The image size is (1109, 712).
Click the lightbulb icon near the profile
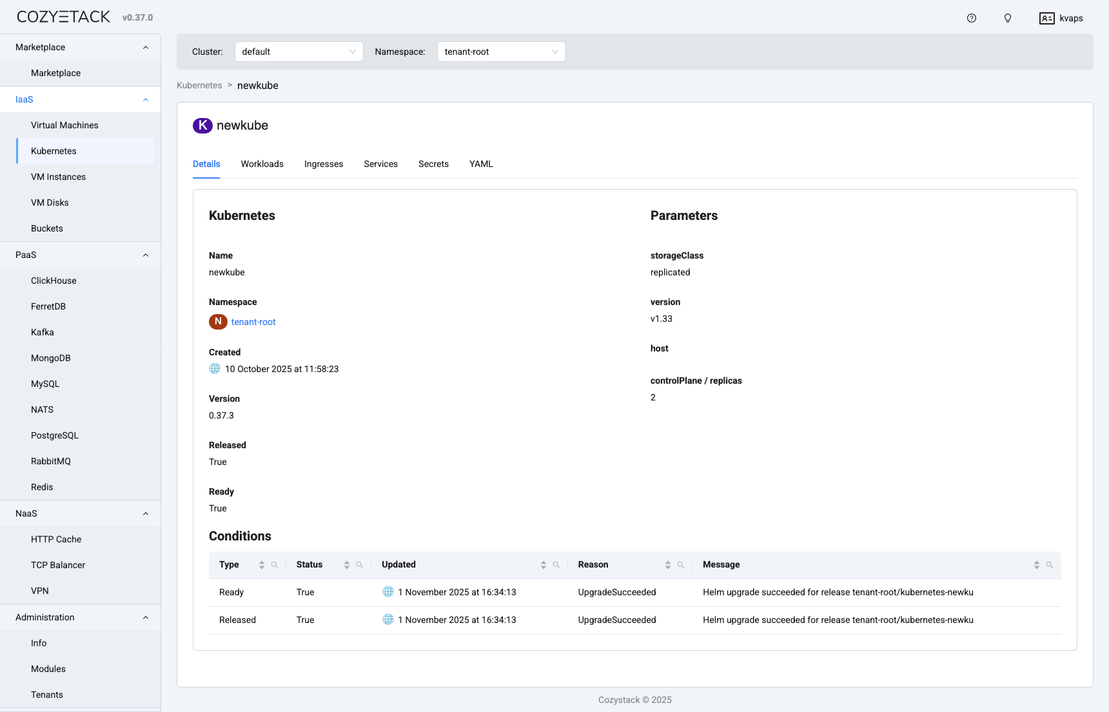coord(1007,18)
